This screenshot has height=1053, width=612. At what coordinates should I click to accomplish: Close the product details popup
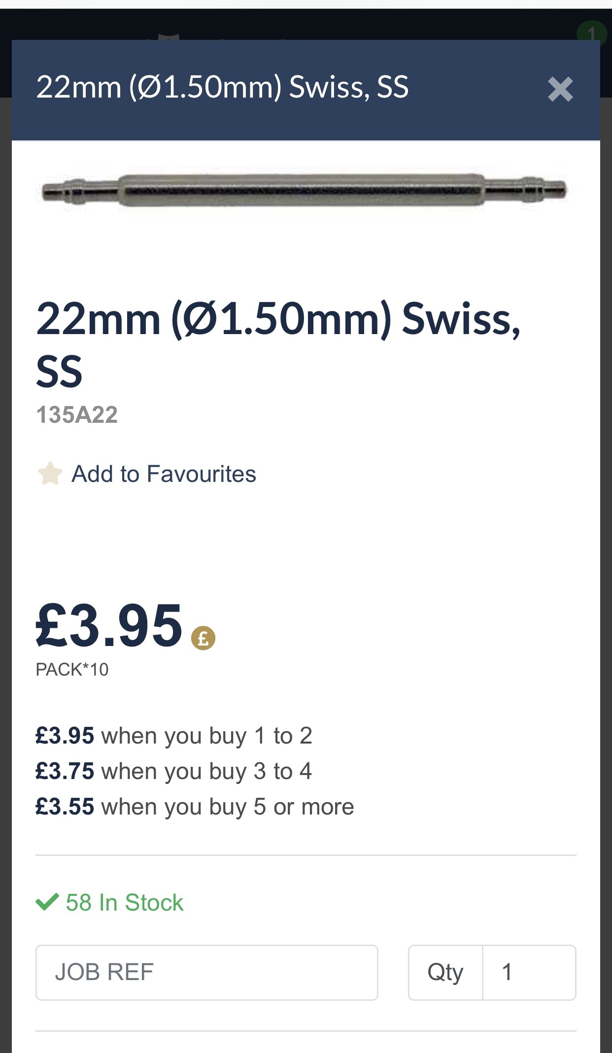[x=560, y=90]
